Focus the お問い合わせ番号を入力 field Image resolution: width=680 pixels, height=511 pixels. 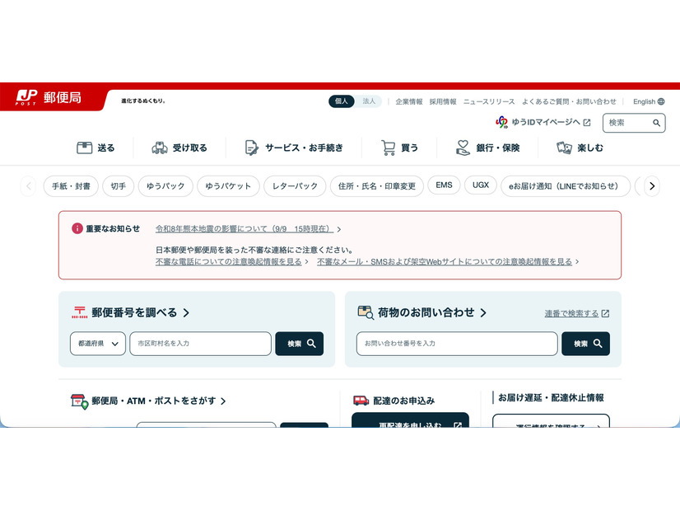(x=457, y=344)
